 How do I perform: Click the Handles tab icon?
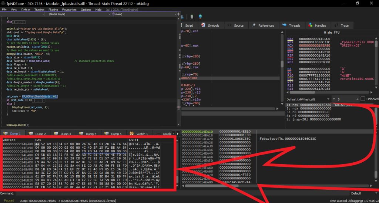pyautogui.click(x=310, y=25)
